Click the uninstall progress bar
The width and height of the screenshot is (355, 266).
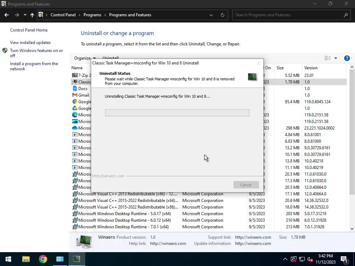pos(177,113)
